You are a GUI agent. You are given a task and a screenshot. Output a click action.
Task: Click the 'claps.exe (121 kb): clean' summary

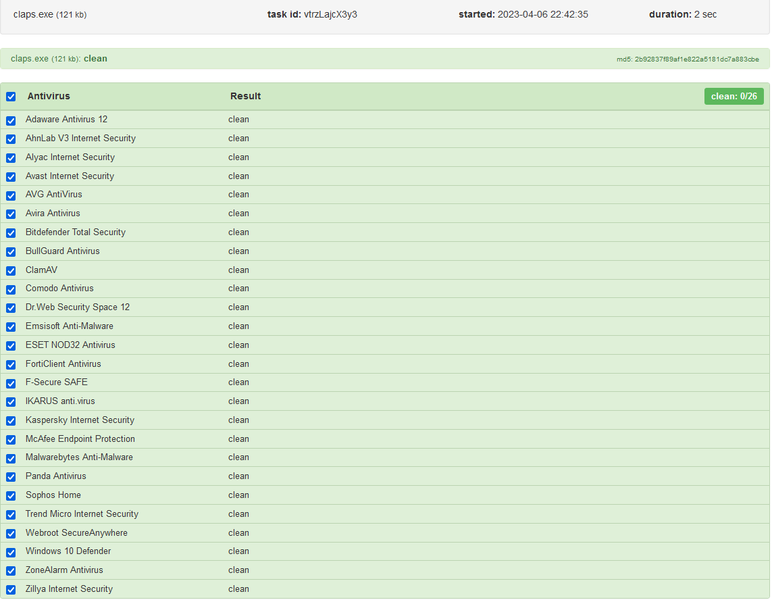point(59,59)
